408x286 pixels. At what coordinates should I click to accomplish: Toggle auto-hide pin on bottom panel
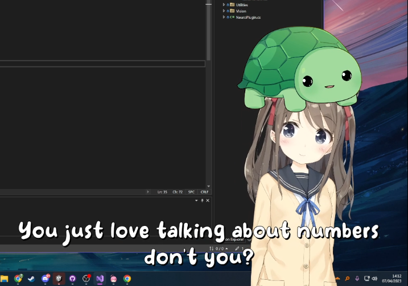(x=202, y=201)
